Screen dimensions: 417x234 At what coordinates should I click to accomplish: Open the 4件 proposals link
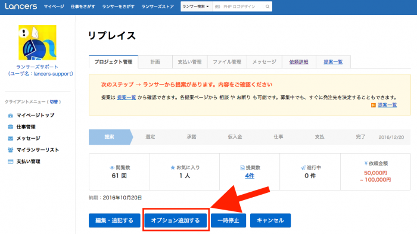tap(250, 176)
